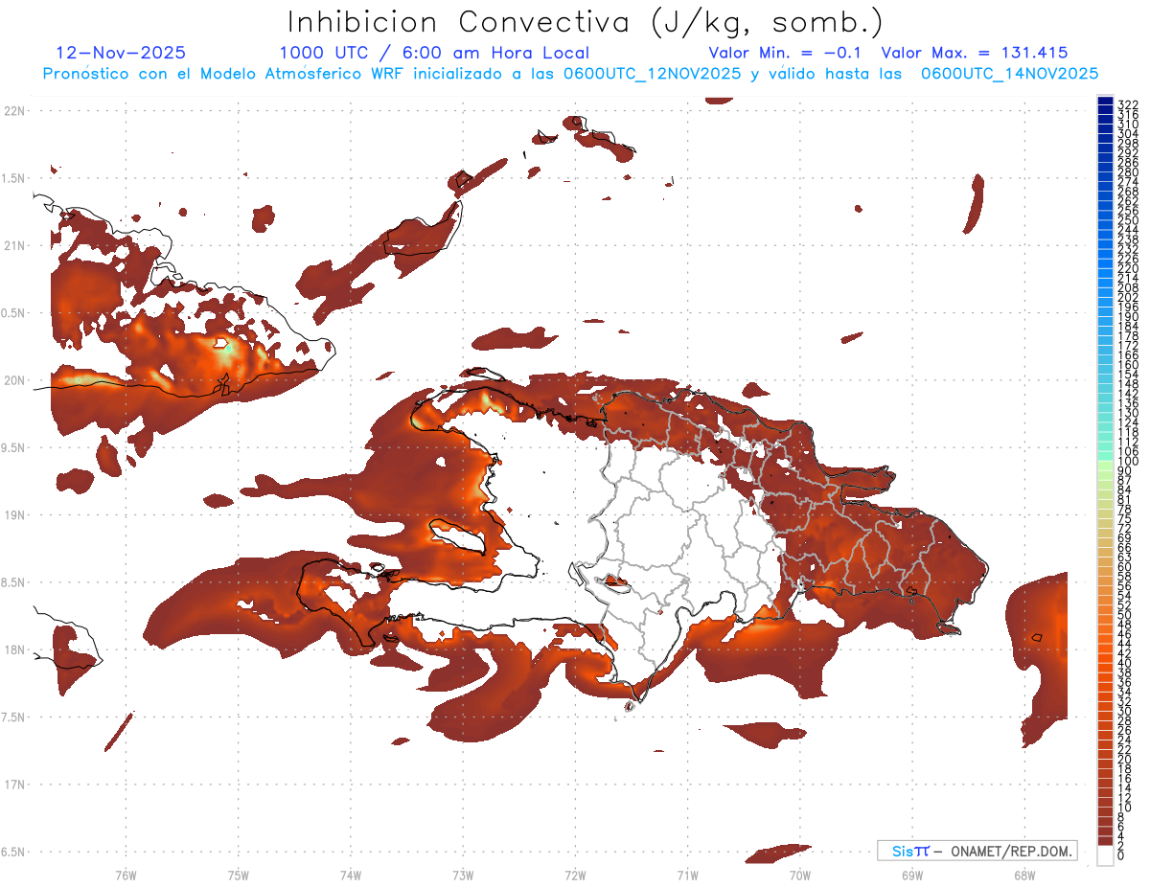1150x888 pixels.
Task: Click the "SisTT - ONAMET/REP.DOM." credit box
Action: tap(977, 851)
